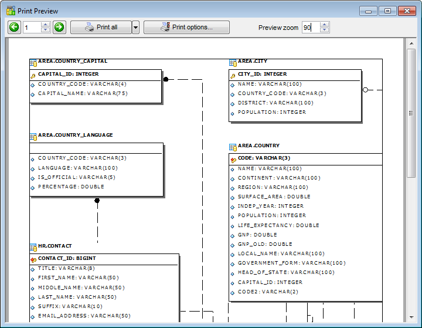Click the diamond icon beside PERCENTAGE: DOUBLE
Viewport: 422px width, 328px height.
coord(33,188)
